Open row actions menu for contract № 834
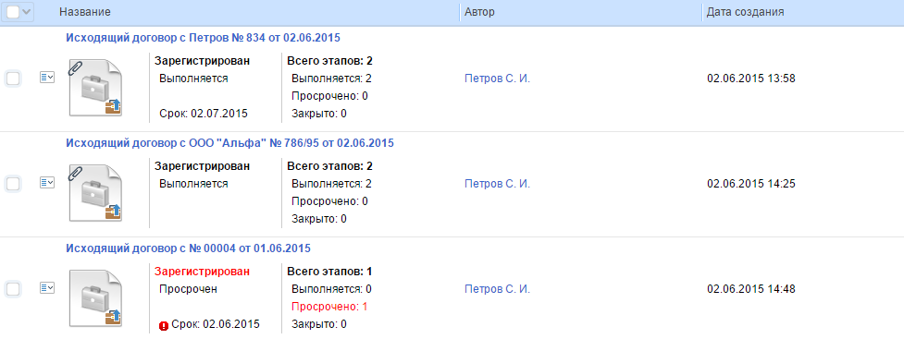Screen dimensions: 904x339 click(x=47, y=78)
